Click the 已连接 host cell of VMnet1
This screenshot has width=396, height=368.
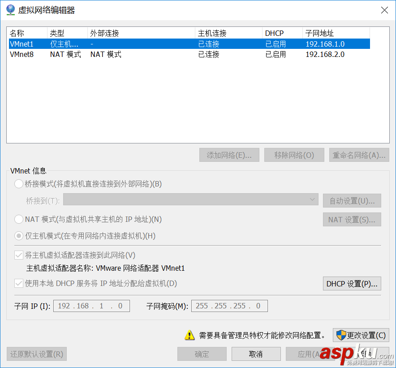(209, 44)
